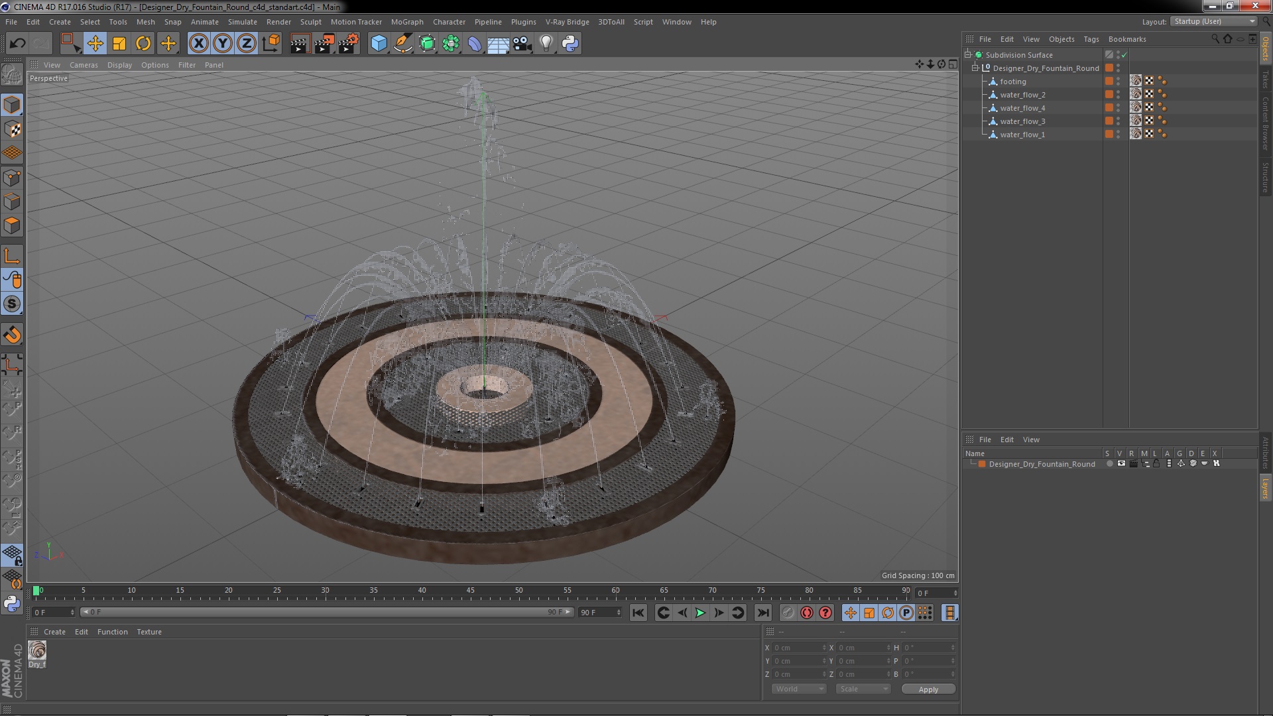Activate the Move tool
Image resolution: width=1273 pixels, height=716 pixels.
95,44
